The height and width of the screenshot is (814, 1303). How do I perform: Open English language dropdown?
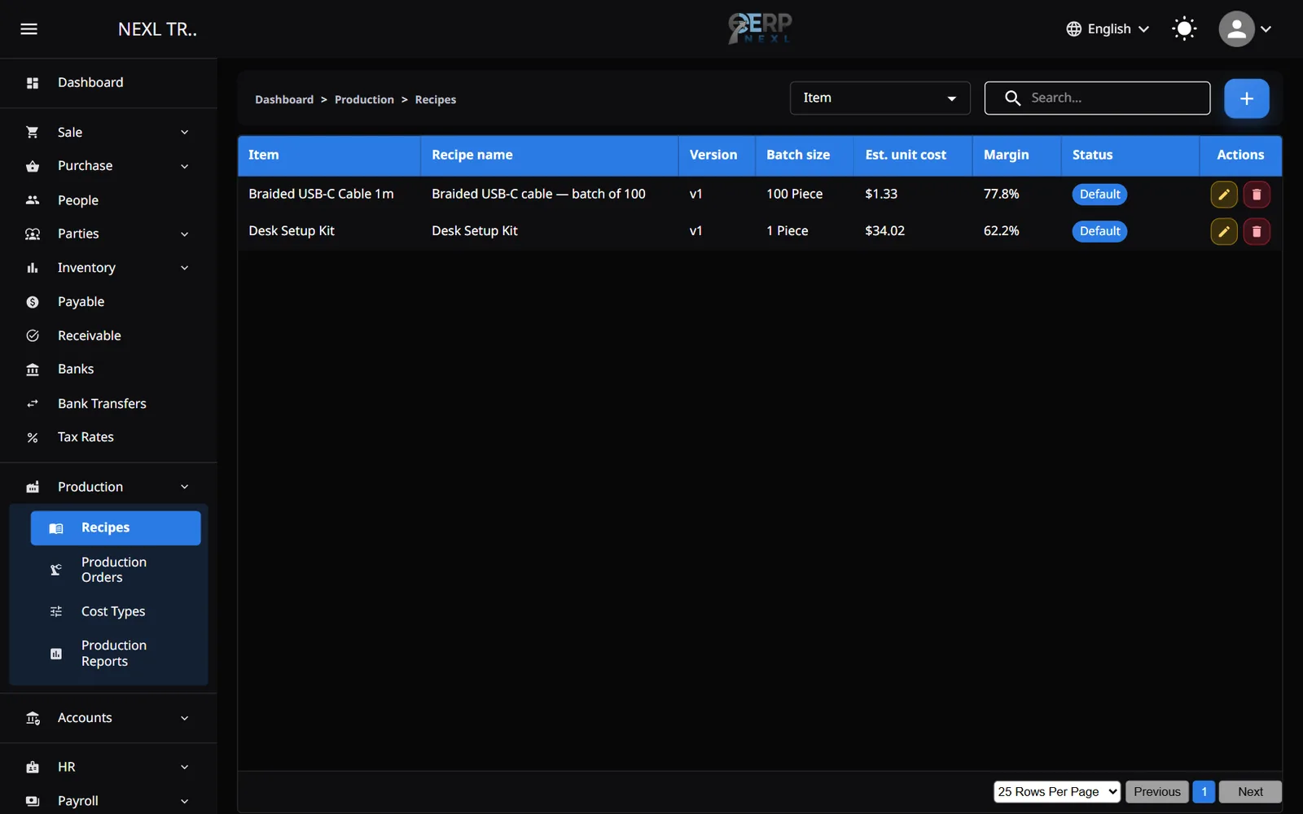(1108, 29)
